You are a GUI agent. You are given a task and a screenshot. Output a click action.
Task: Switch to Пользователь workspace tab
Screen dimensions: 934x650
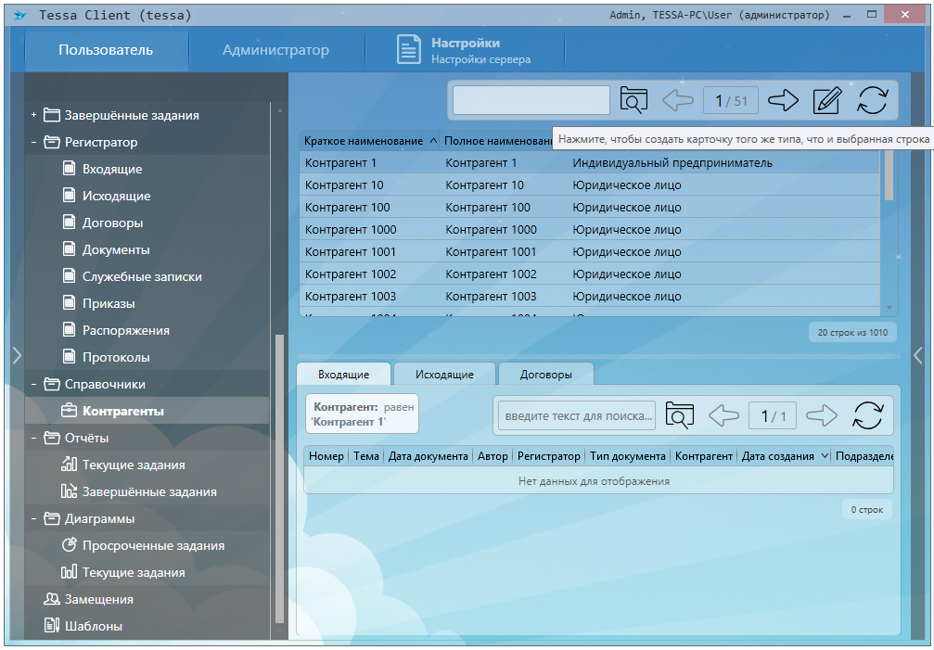coord(106,50)
